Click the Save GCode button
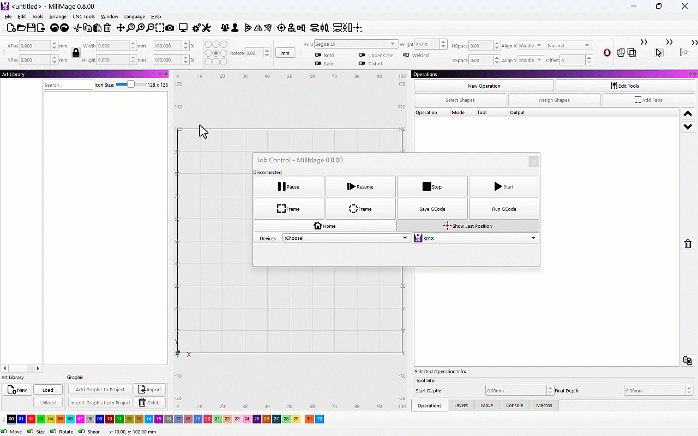 (432, 209)
